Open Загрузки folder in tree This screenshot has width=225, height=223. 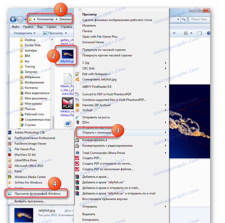[31, 72]
